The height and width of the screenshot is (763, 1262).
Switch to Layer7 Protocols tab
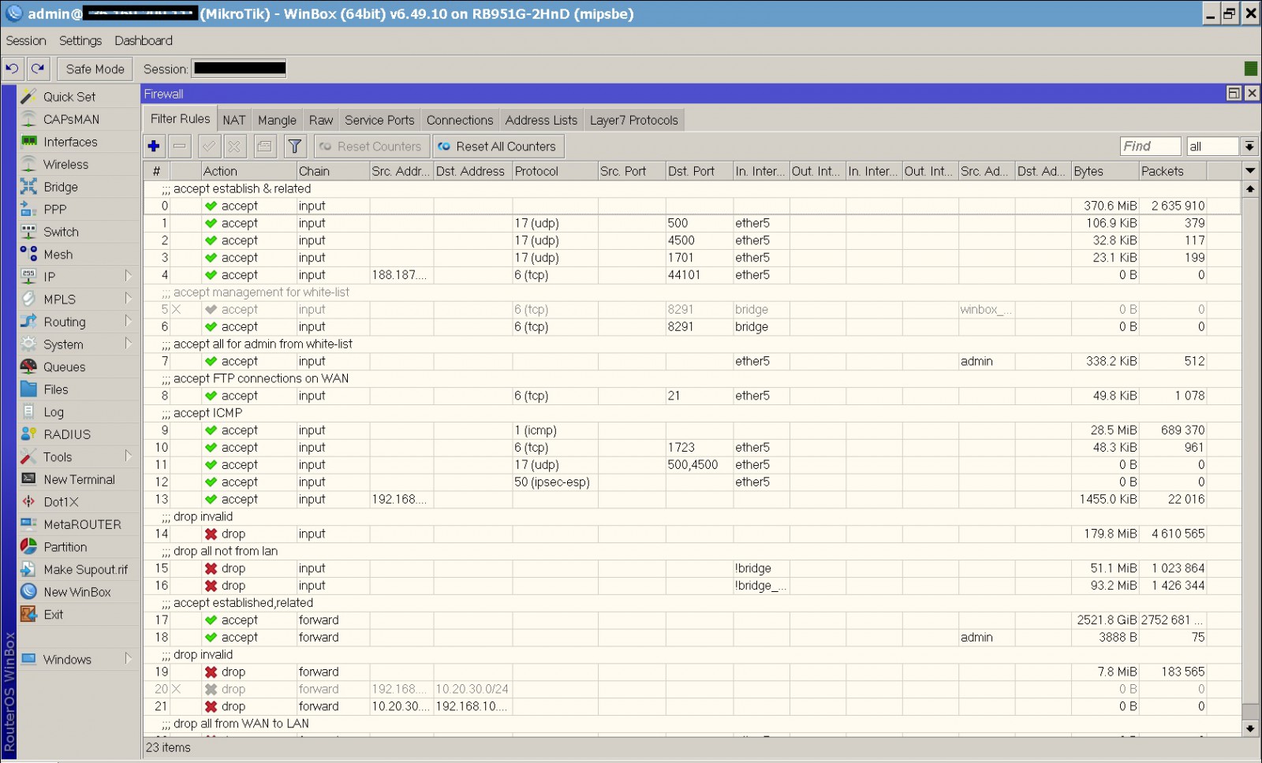pyautogui.click(x=634, y=120)
